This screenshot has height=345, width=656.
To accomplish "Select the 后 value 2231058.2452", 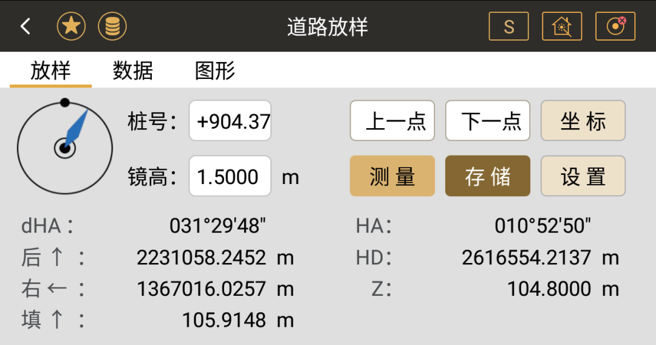I will click(201, 258).
